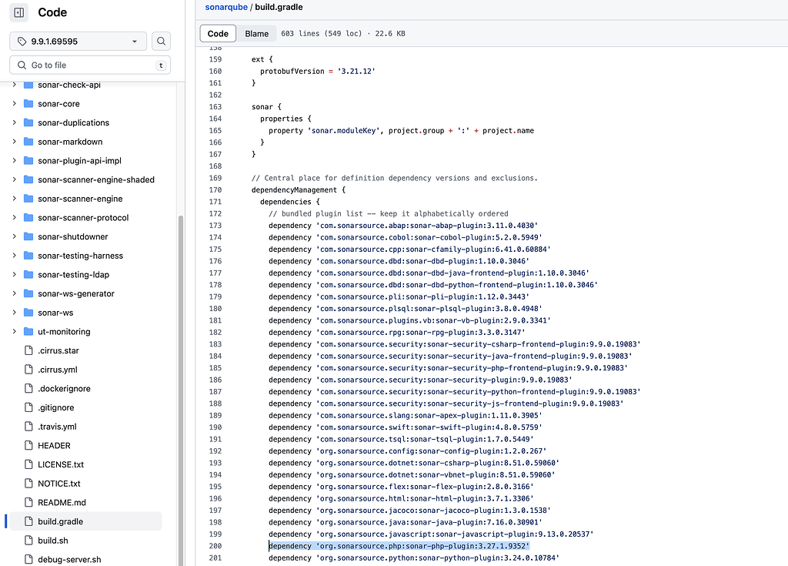Open build.sh in the file tree
Screen dimensions: 788x566
pyautogui.click(x=53, y=541)
